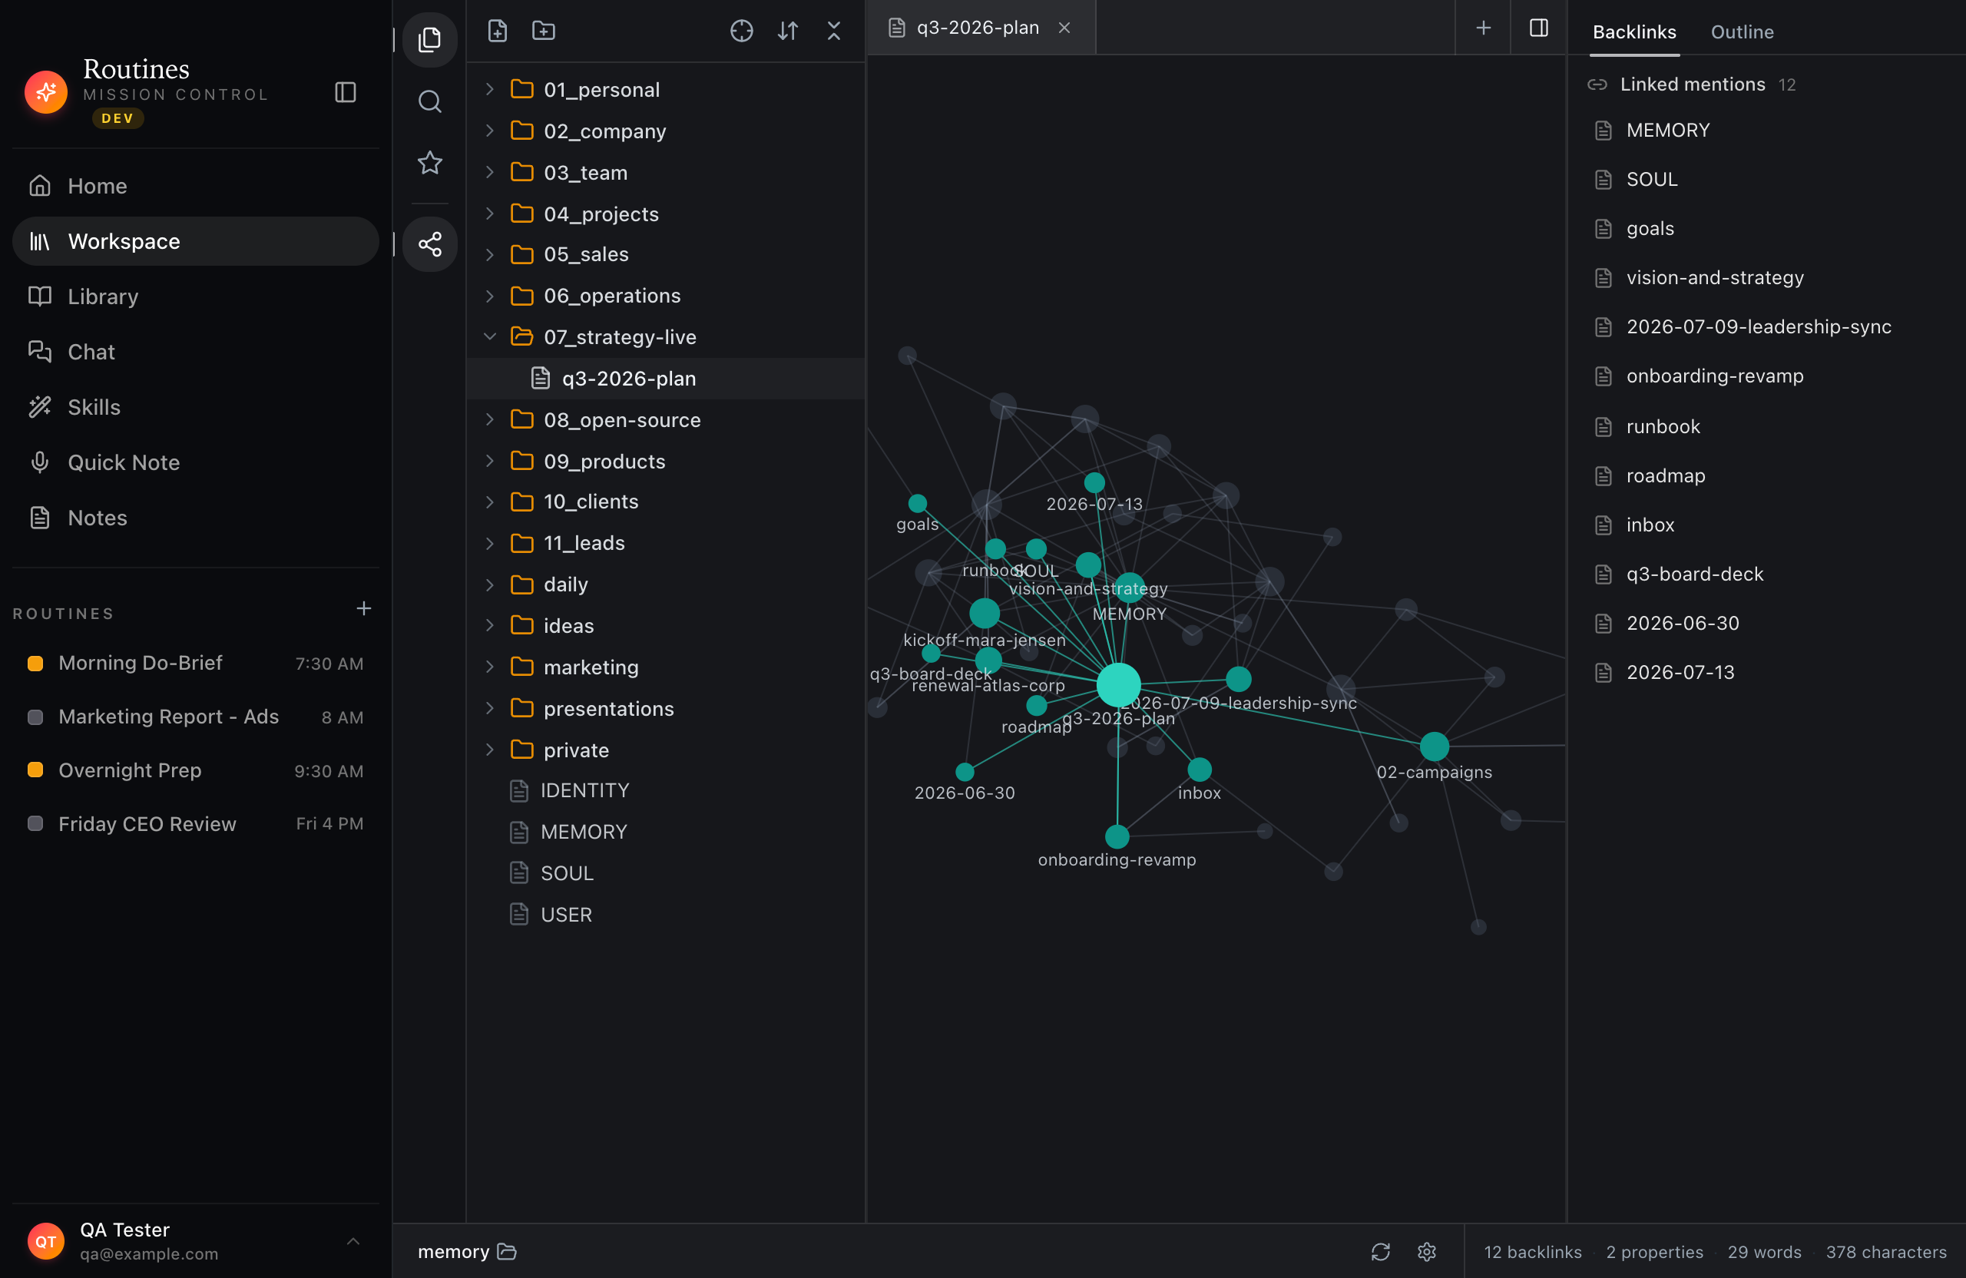Reveal the active file in the tree
Screen dimensions: 1966x1278
pos(742,31)
